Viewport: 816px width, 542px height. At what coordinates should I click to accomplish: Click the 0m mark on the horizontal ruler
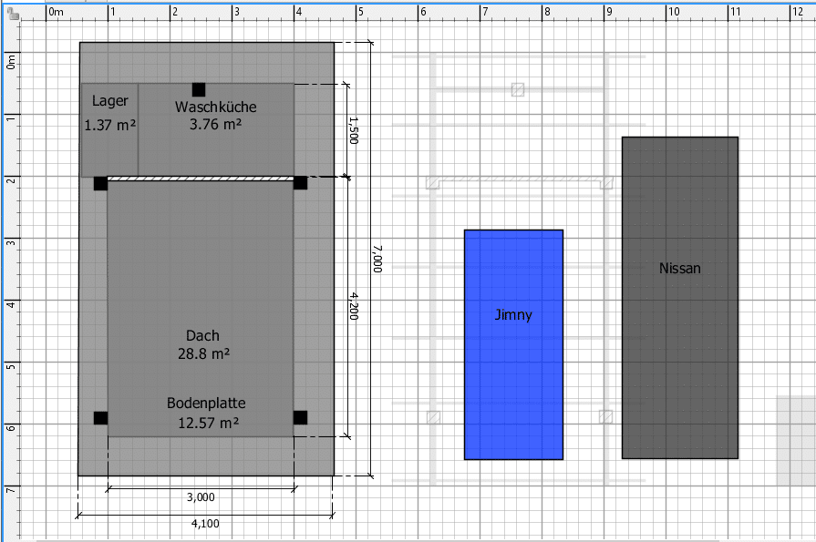tap(56, 12)
